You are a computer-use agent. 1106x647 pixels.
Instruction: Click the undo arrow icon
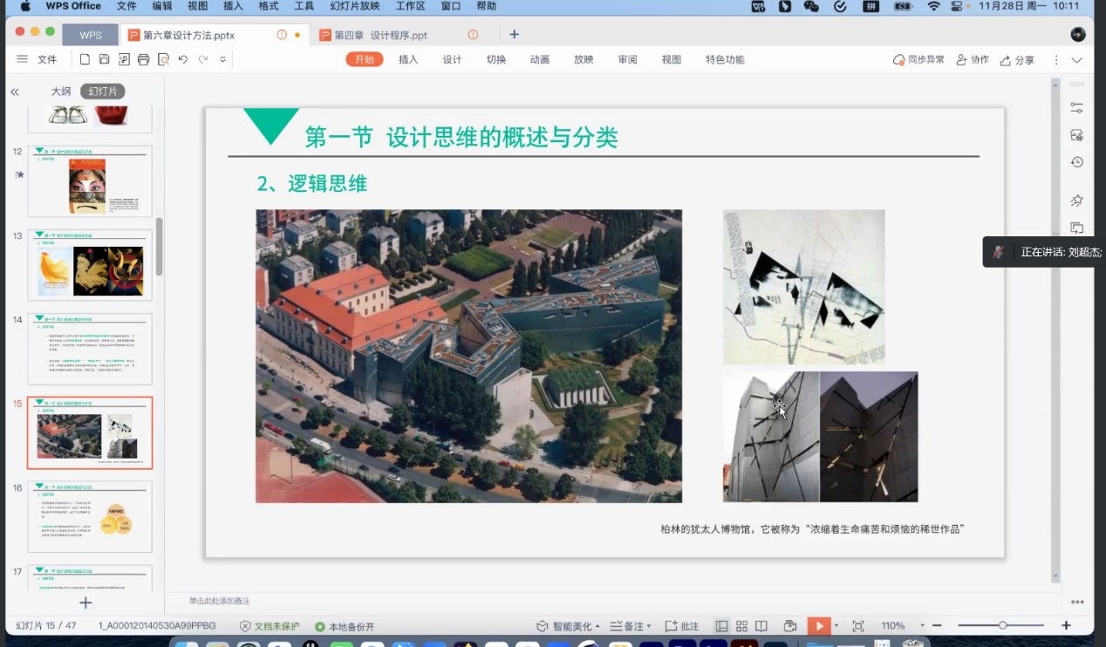coord(183,59)
